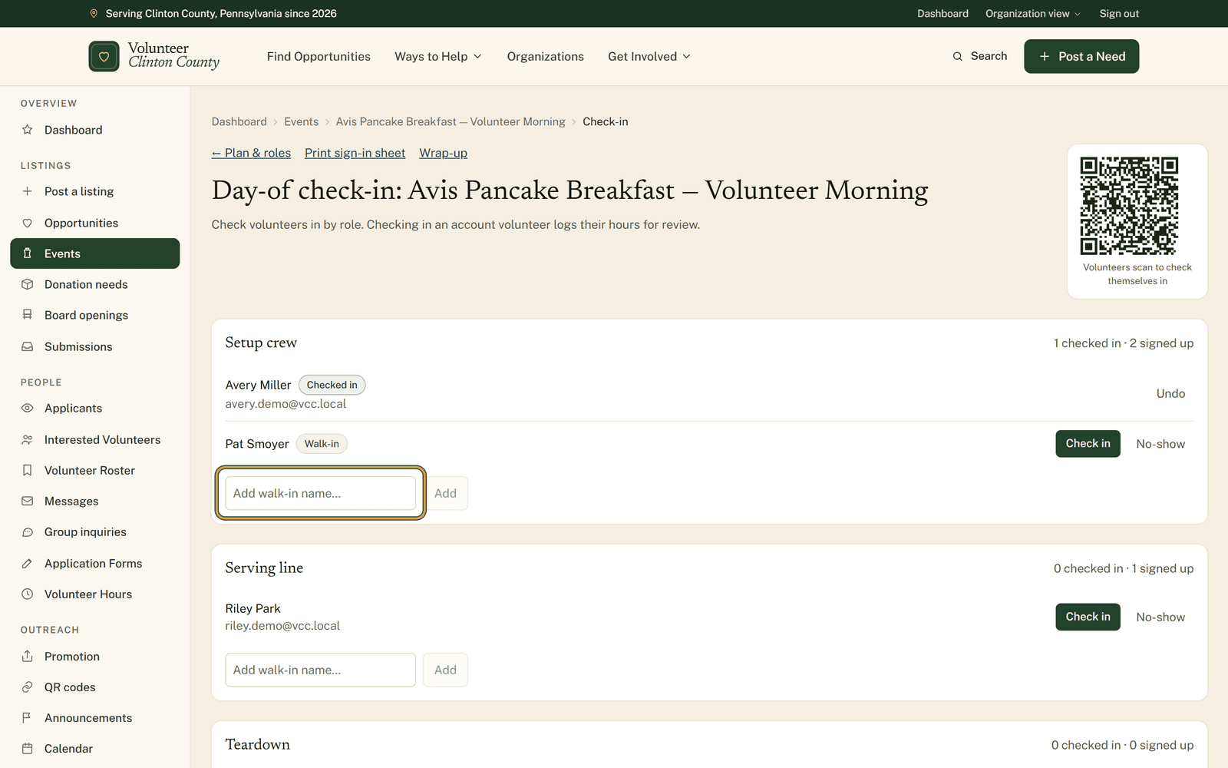Mark Pat Smoyer as No-show
The height and width of the screenshot is (768, 1228).
click(1160, 444)
